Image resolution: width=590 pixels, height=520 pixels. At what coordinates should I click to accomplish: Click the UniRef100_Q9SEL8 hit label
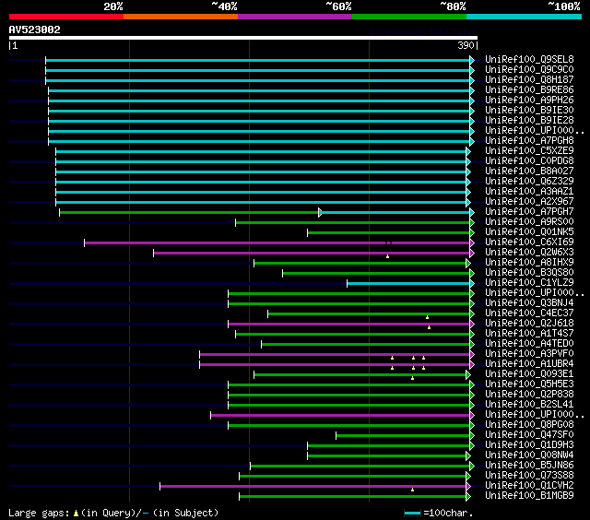[529, 59]
